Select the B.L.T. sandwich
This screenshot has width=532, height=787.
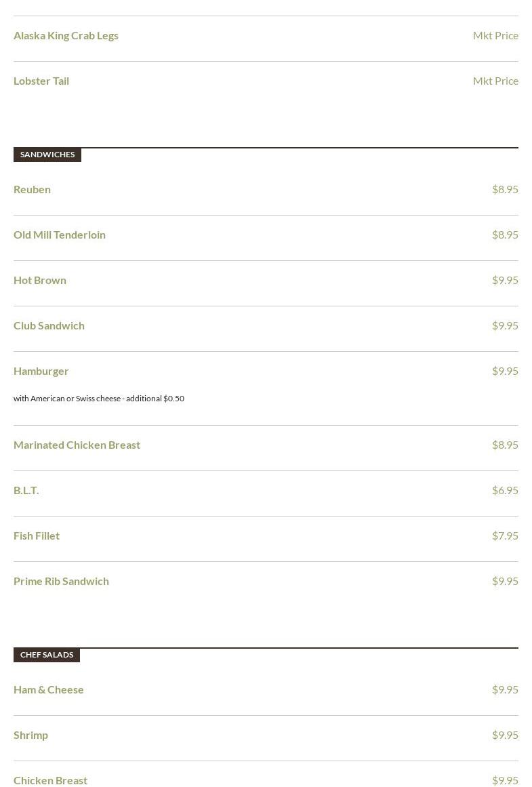[x=26, y=490]
